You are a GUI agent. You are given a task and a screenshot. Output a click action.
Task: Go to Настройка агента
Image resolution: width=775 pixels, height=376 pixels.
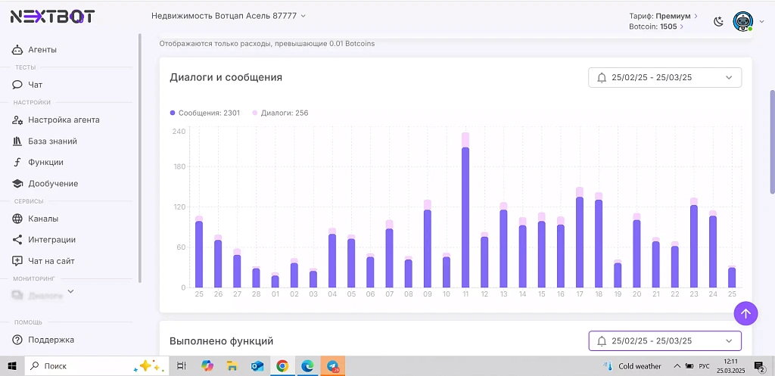pyautogui.click(x=64, y=120)
